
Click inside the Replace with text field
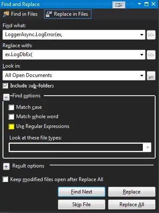click(71, 55)
